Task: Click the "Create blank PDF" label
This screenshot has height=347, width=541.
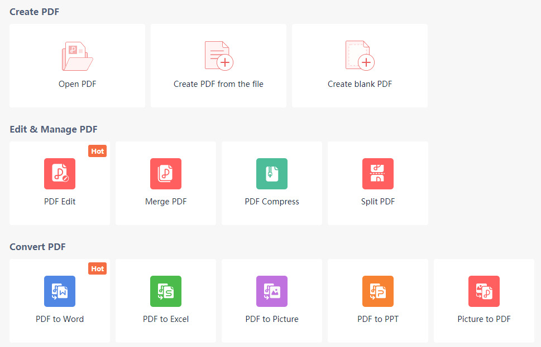Action: (360, 84)
